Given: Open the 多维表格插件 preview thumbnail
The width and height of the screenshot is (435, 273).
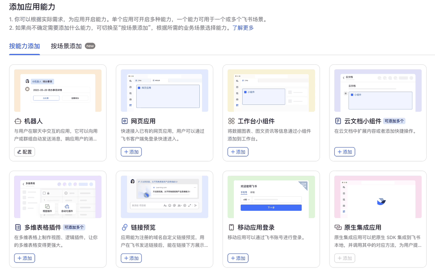Looking at the screenshot, I should (58, 197).
